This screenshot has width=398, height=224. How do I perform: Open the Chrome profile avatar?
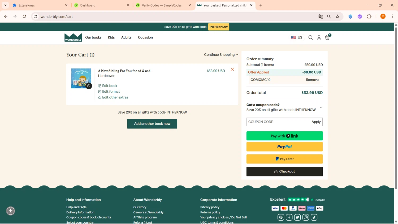[x=383, y=16]
